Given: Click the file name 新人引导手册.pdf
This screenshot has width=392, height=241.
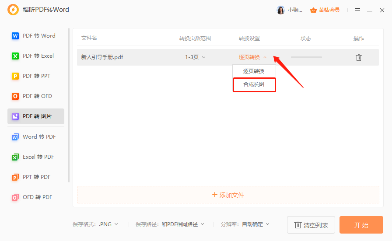Looking at the screenshot, I should click(102, 57).
